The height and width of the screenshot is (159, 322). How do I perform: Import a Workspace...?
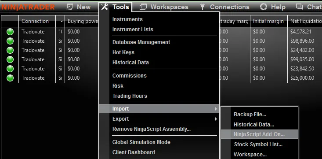tap(250, 154)
